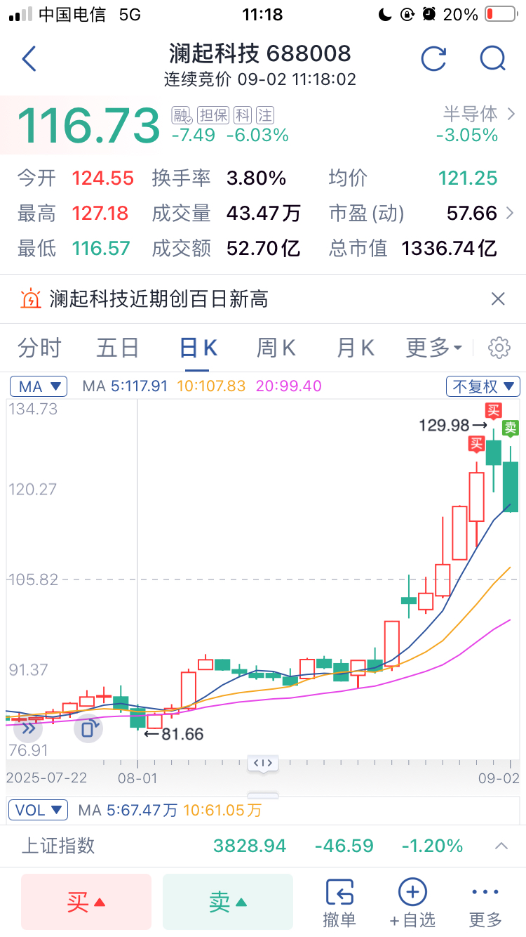Expand 市盈(动) details chevron

[x=510, y=213]
